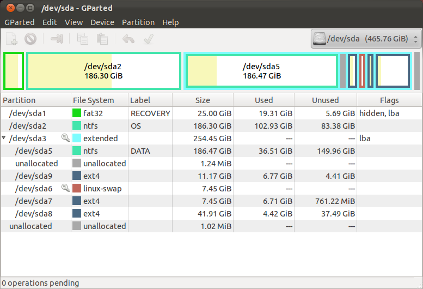Click the Delete partition toolbar icon
This screenshot has width=423, height=289.
30,39
